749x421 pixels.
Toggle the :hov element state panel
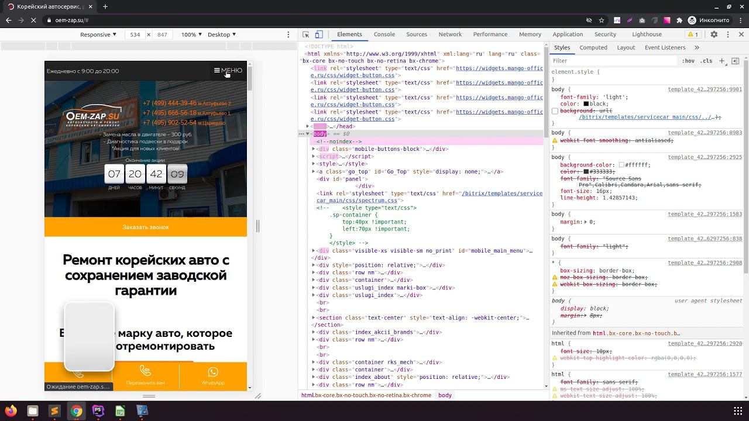coord(688,61)
